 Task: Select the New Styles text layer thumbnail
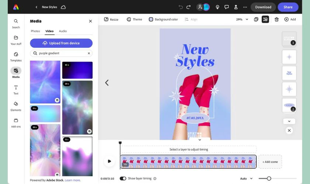[x=289, y=73]
